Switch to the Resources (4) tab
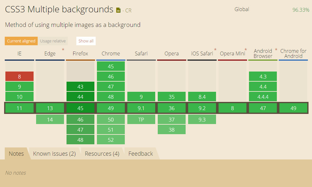Viewport: 312px width, 187px height. pos(102,153)
